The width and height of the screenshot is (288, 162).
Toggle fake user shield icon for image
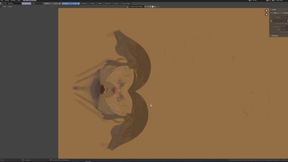point(145,7)
